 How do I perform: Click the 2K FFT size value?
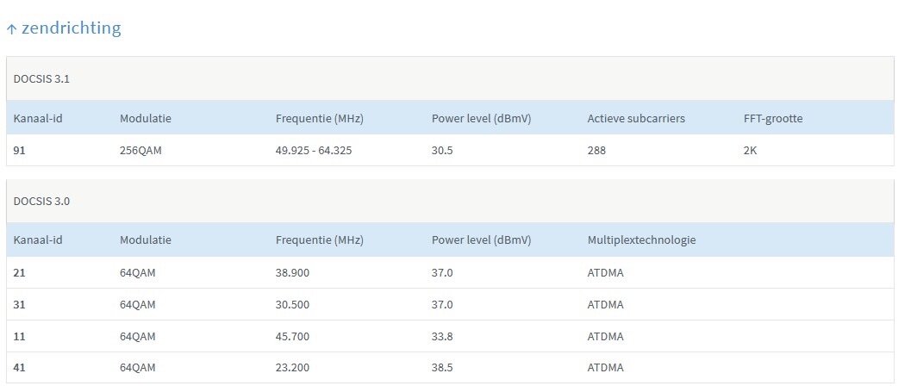[x=751, y=150]
